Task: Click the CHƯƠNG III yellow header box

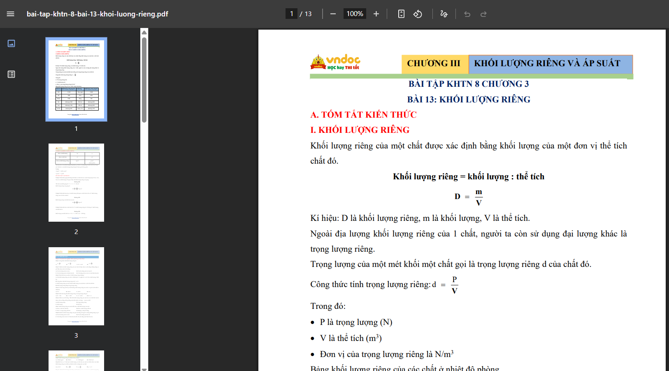Action: 435,64
